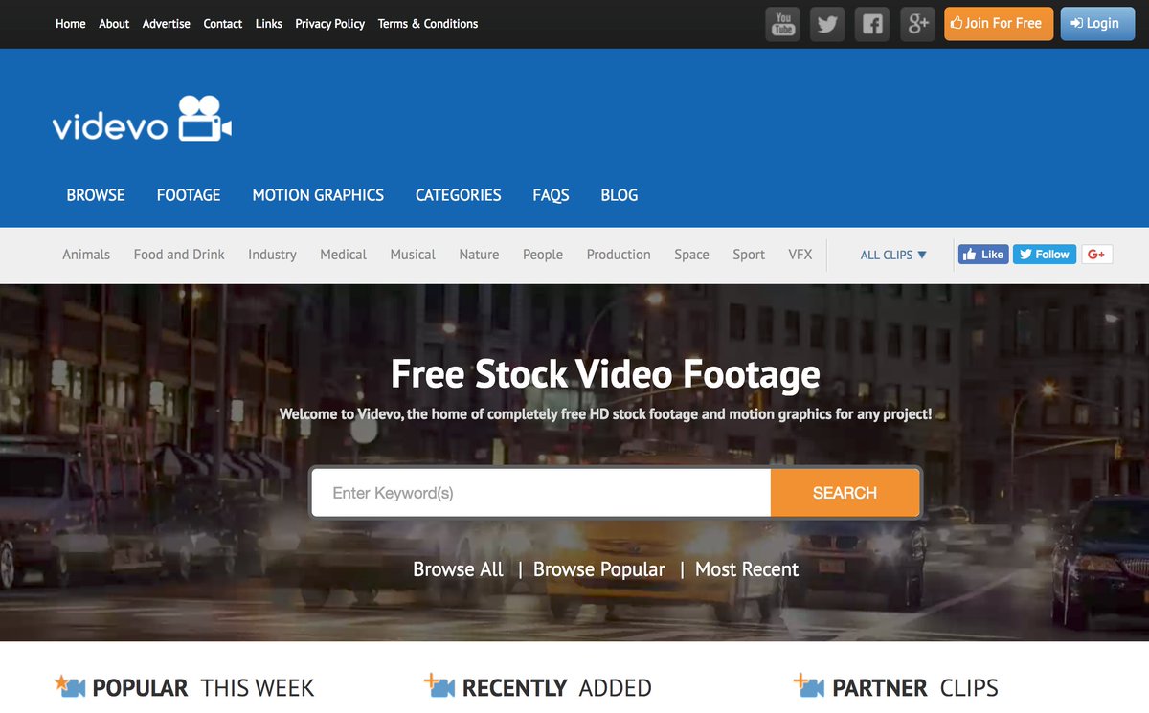This screenshot has height=713, width=1149.
Task: Focus the Enter Keyword(s) search field
Action: [541, 493]
